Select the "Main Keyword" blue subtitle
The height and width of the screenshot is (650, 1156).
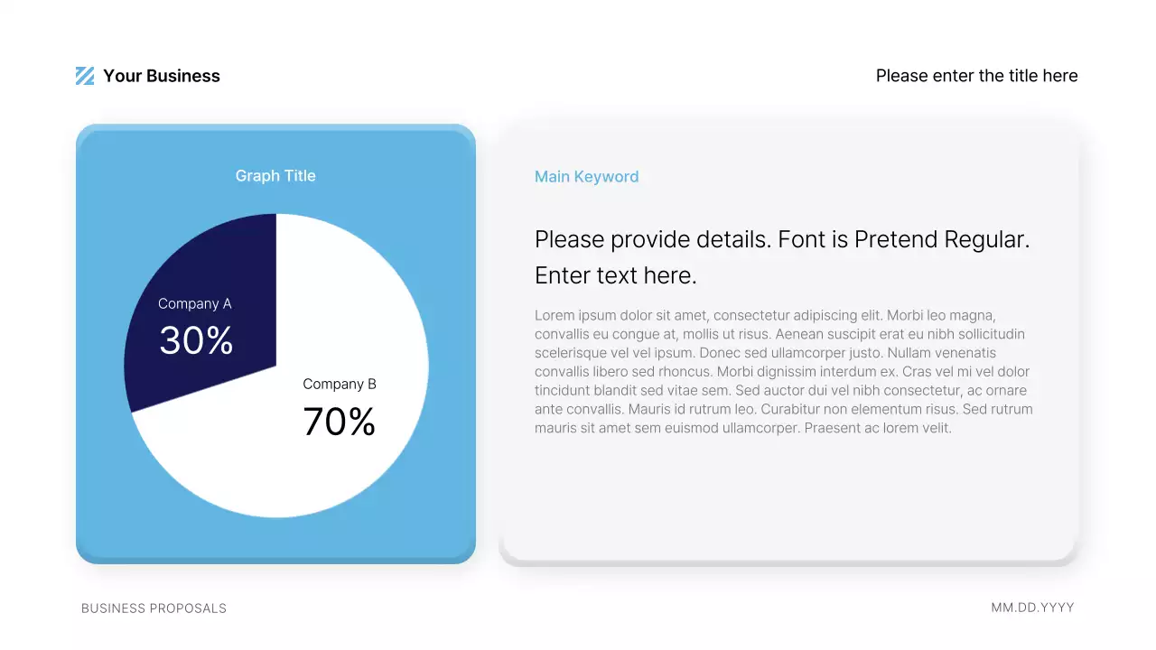pos(586,177)
